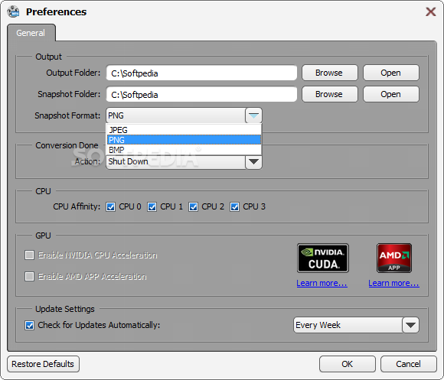Close the Preferences dialog
444x380 pixels.
(x=431, y=11)
